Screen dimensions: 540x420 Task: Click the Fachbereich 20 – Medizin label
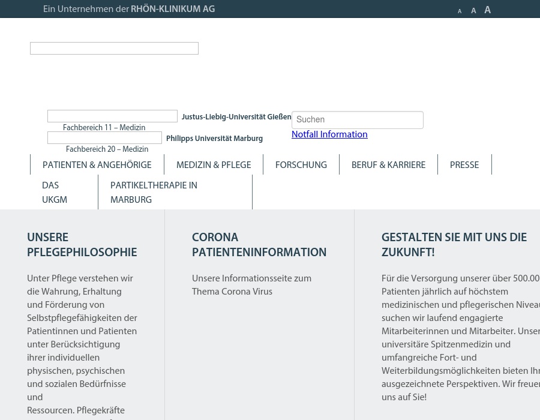(107, 149)
